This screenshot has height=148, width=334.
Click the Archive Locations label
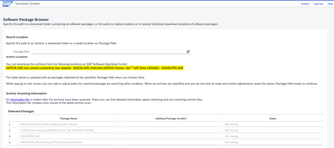(17, 57)
